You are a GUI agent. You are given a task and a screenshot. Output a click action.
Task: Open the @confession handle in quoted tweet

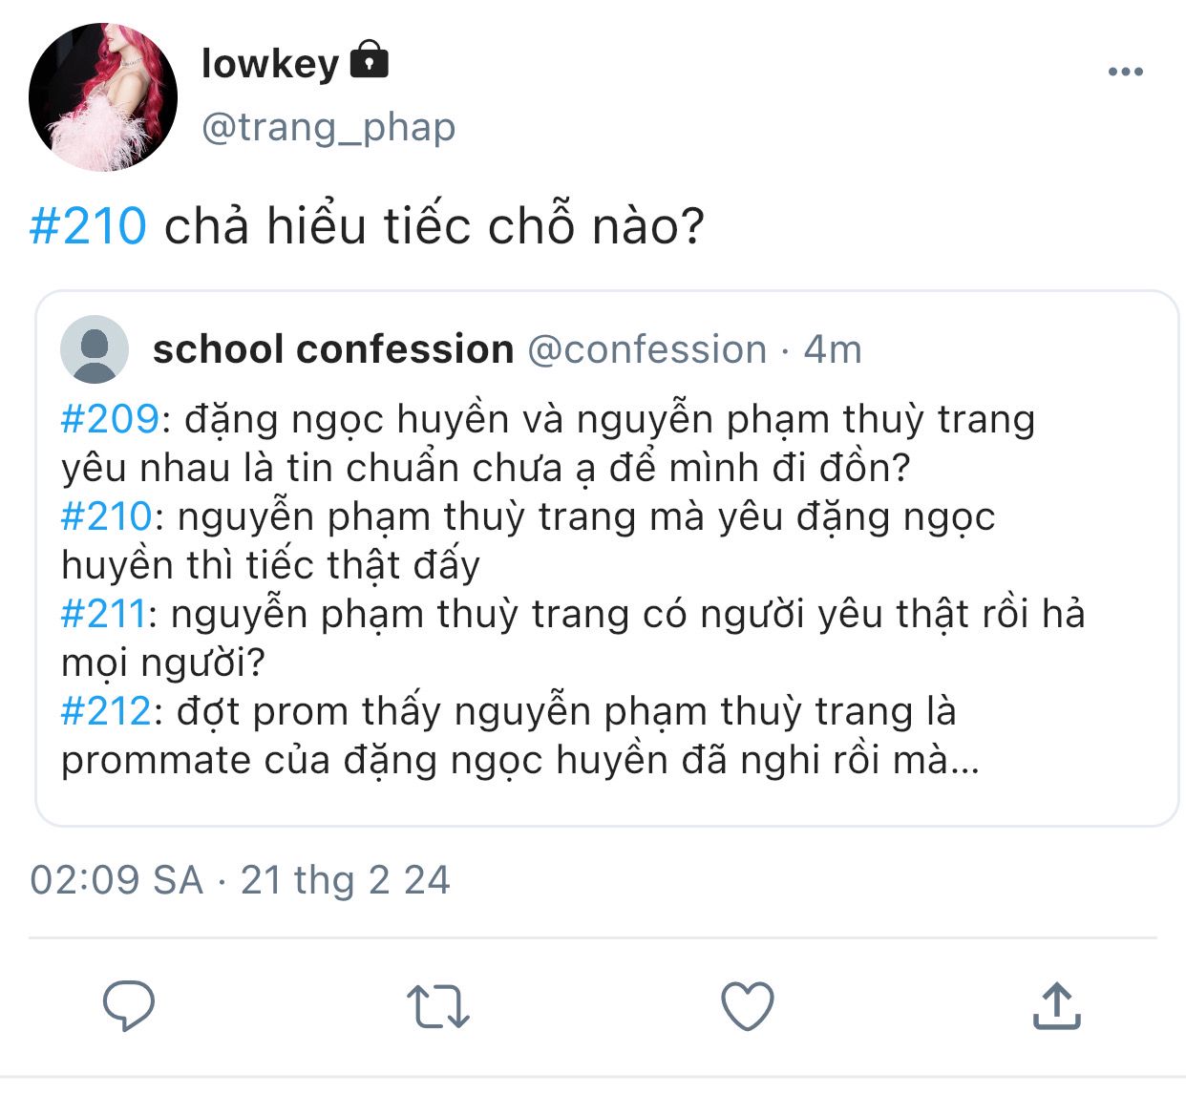tap(647, 349)
